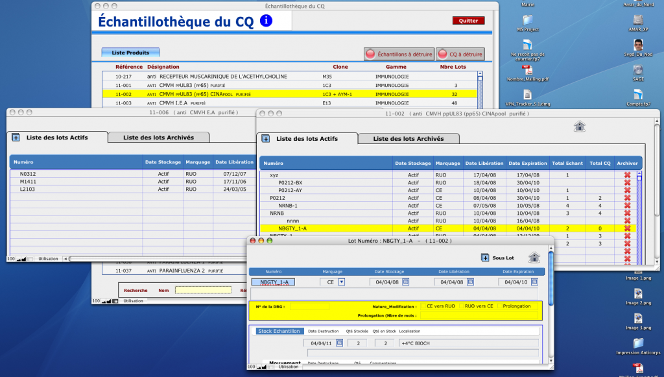Select product row '10-217 RECEPTEUR MUSCARINIQUE'
This screenshot has height=377, width=664.
coord(289,77)
